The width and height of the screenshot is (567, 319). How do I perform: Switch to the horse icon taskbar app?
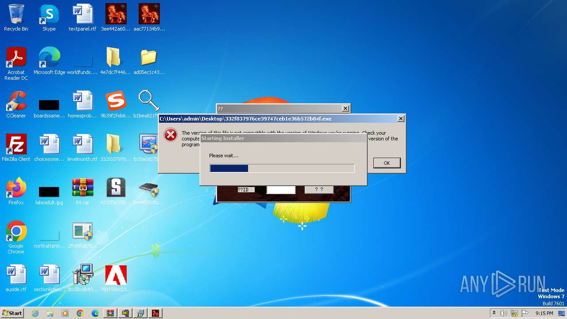tap(155, 313)
